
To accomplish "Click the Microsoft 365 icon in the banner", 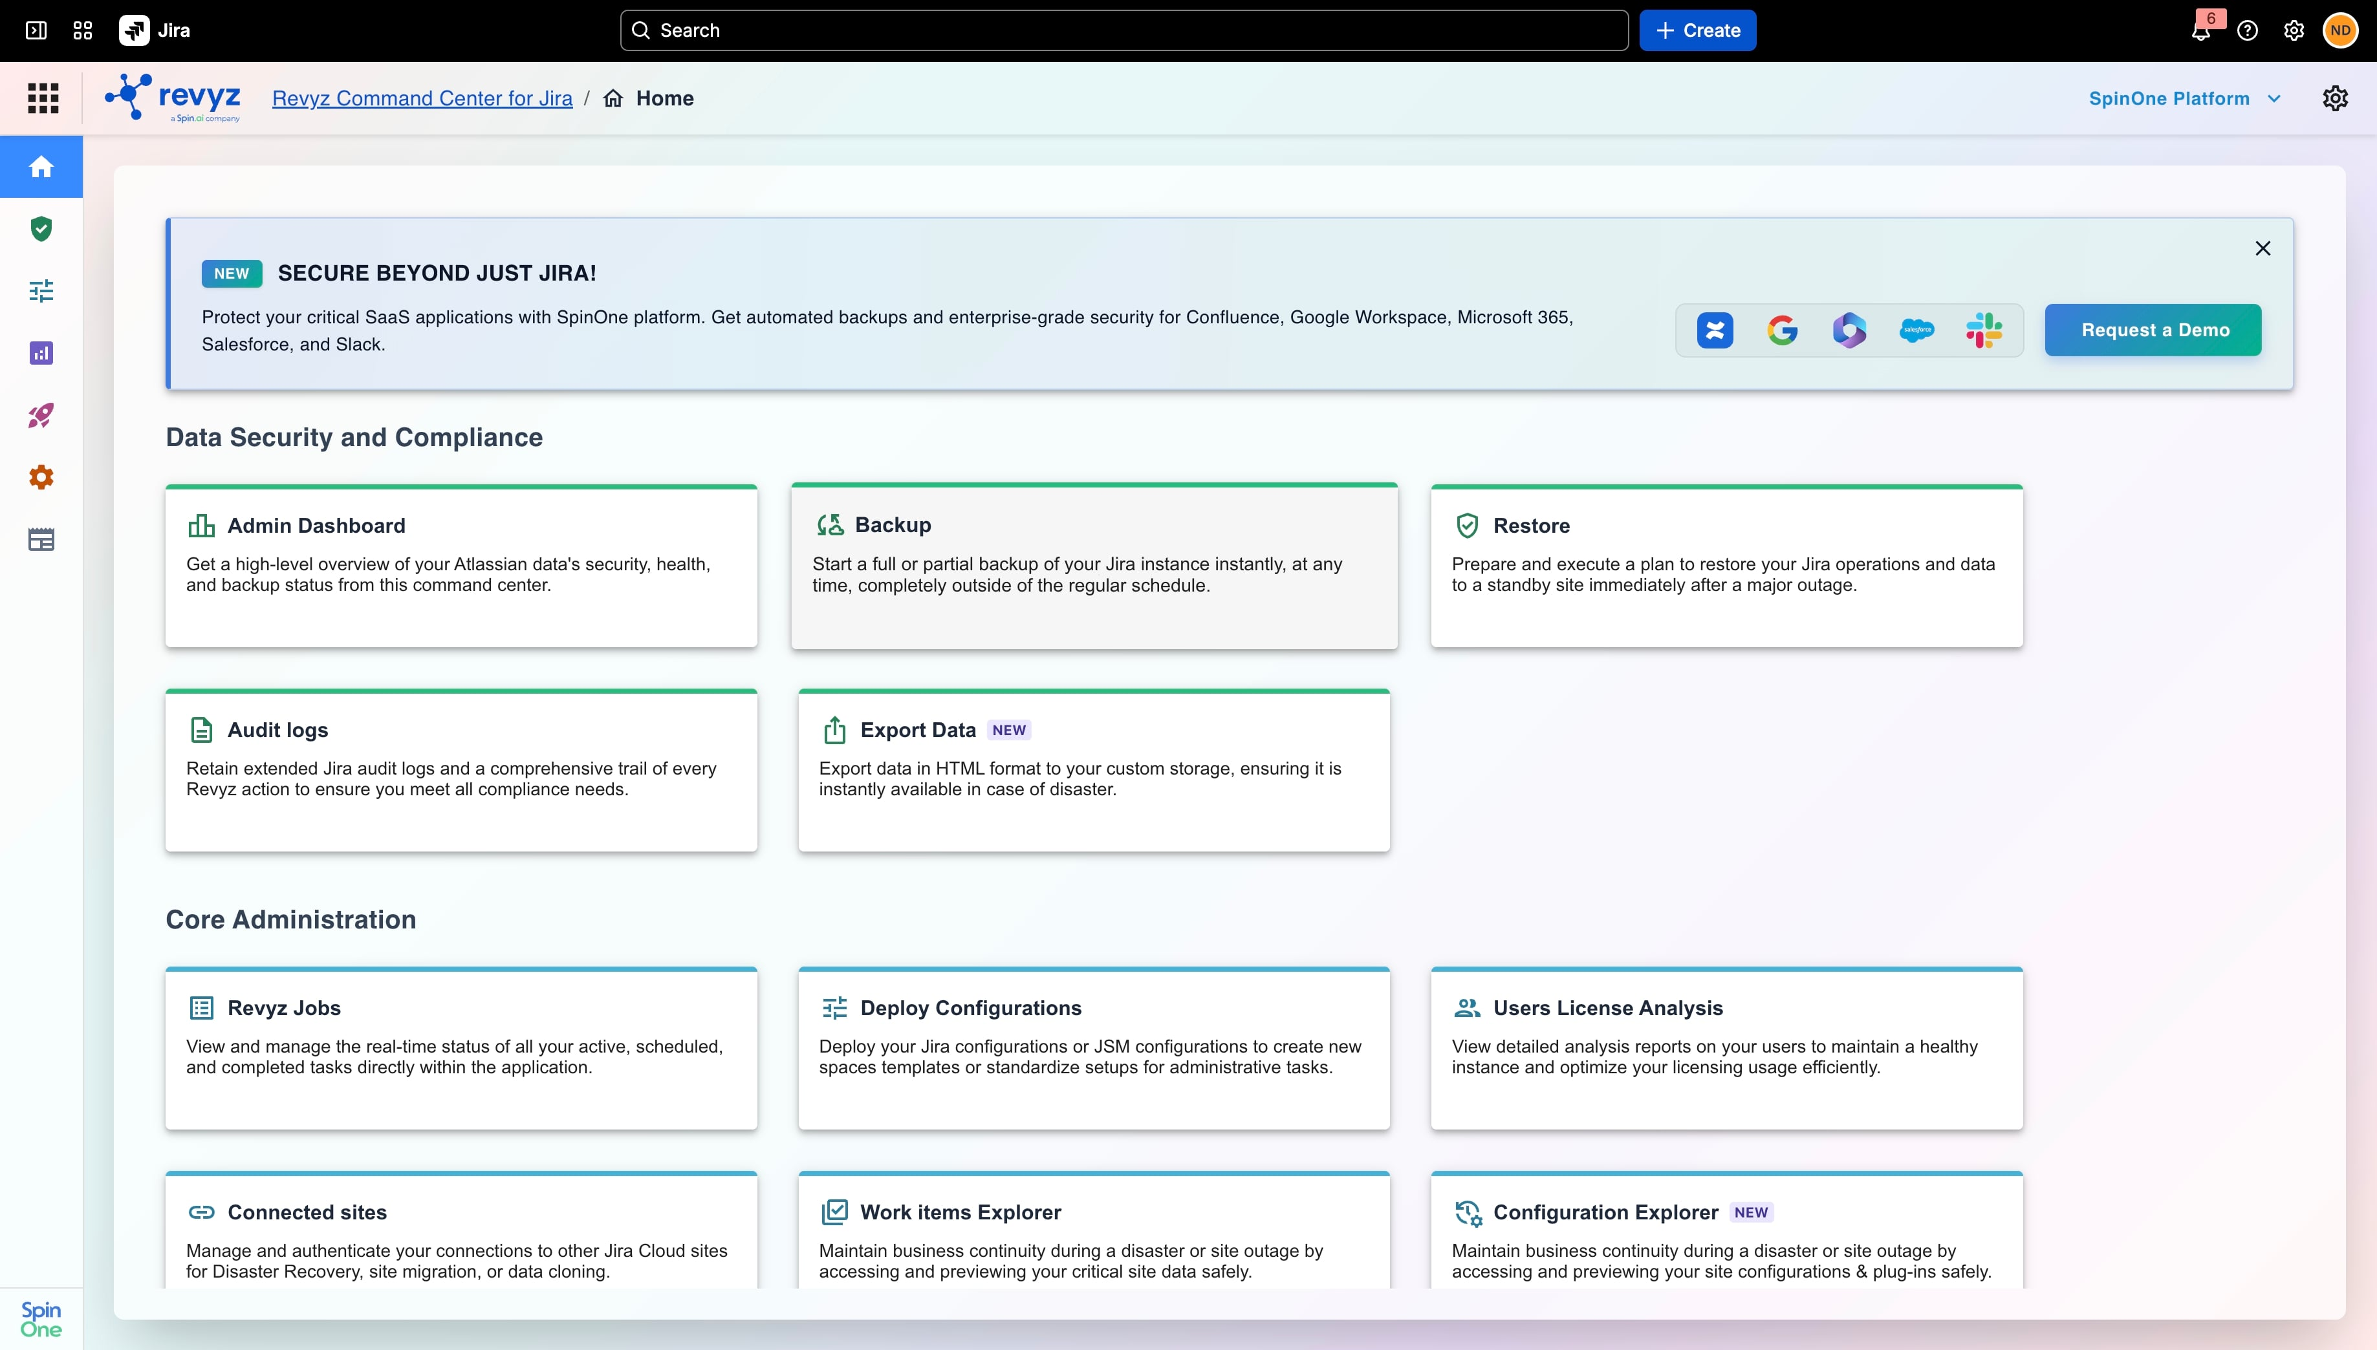I will 1849,330.
